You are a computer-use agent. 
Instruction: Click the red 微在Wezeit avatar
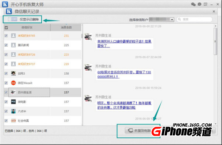(x=14, y=83)
